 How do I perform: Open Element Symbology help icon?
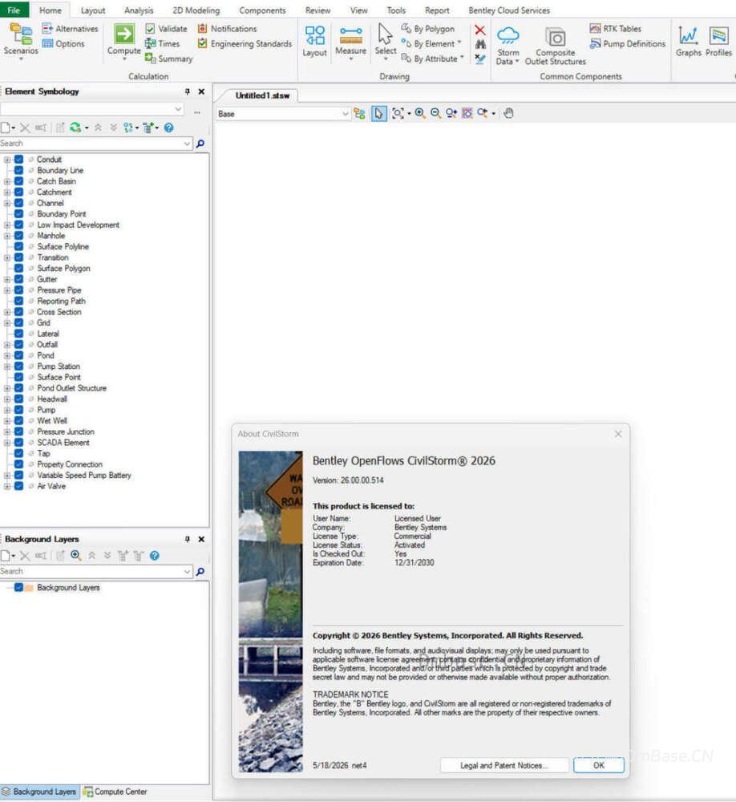(169, 128)
